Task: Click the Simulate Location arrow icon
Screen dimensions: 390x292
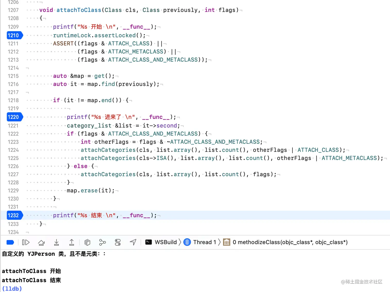Action: tap(133, 242)
